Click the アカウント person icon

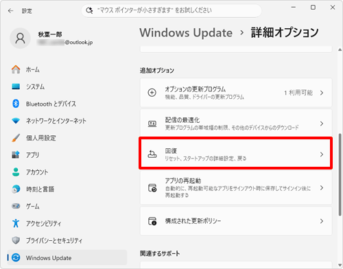point(16,172)
